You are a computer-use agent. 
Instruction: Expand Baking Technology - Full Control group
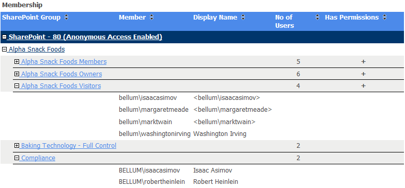pyautogui.click(x=17, y=145)
